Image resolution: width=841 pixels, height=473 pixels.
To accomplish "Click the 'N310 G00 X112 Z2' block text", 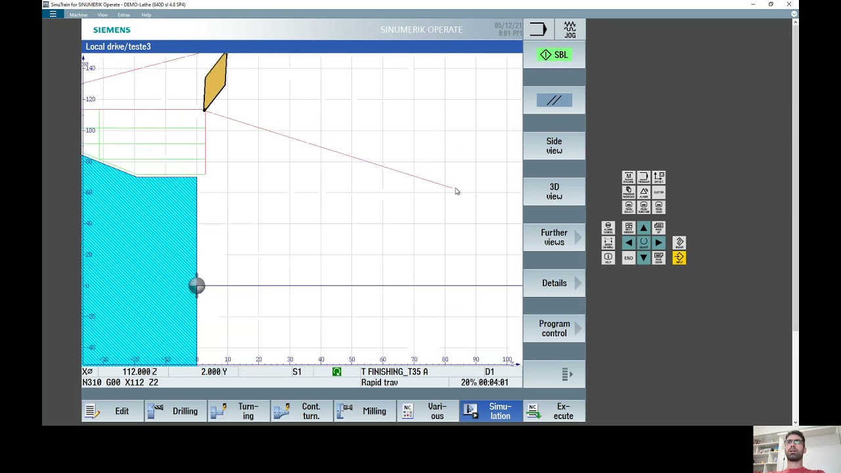I will tap(120, 382).
